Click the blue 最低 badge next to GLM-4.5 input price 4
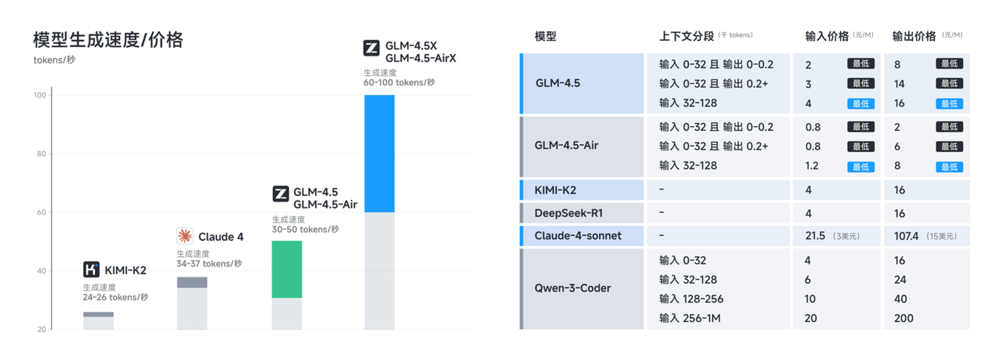This screenshot has width=1004, height=362. 861,104
